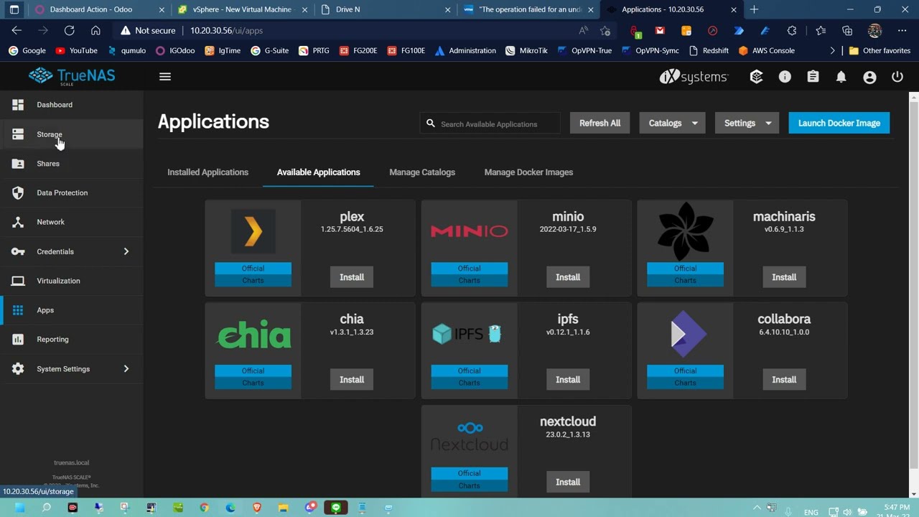Install the nextcloud application
Screen dimensions: 919x517
(568, 483)
